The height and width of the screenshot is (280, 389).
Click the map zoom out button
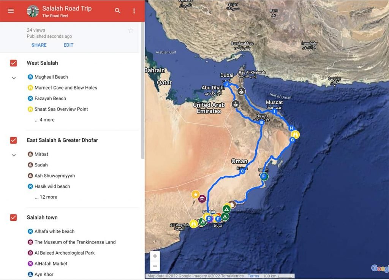tap(155, 266)
